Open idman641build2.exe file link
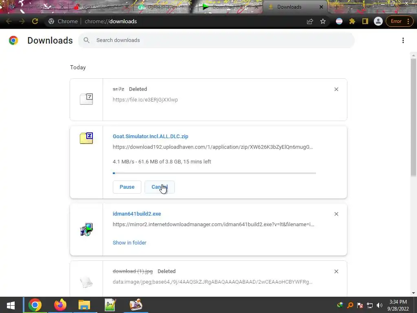The image size is (417, 313). (137, 214)
